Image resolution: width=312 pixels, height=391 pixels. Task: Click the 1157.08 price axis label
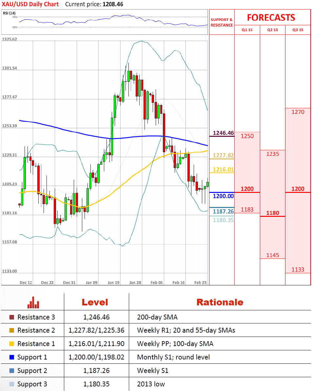[x=10, y=242]
